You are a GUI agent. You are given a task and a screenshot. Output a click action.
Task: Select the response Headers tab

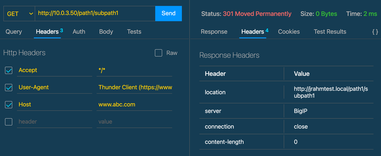pyautogui.click(x=252, y=32)
